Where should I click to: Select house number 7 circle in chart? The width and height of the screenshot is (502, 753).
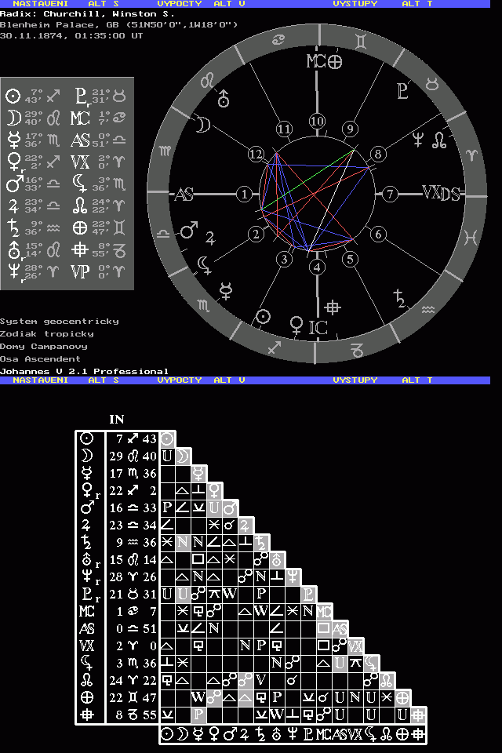click(390, 194)
